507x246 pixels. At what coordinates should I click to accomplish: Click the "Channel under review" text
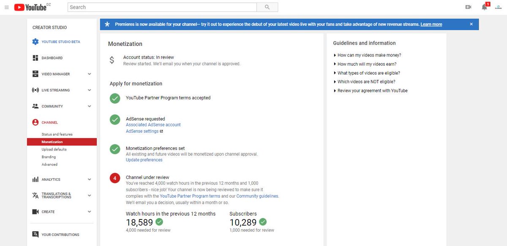coord(147,177)
